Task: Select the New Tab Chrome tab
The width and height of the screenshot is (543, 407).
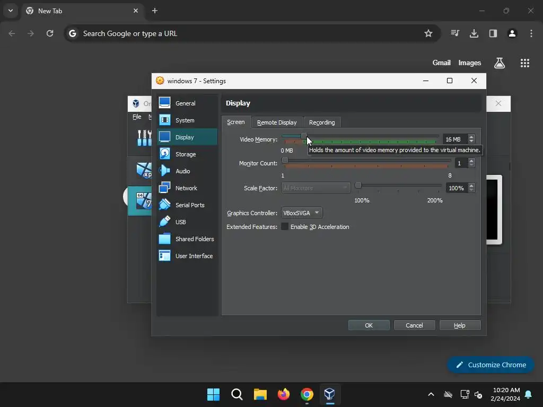Action: pyautogui.click(x=81, y=11)
